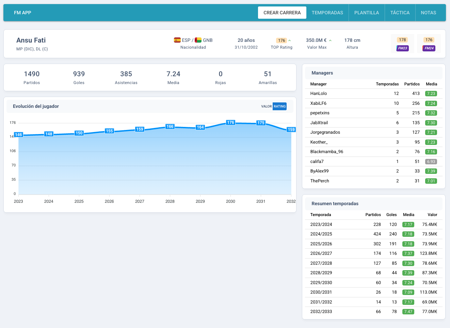Select the NOTAS tab
Screen dimensions: 450x328
[x=429, y=13]
